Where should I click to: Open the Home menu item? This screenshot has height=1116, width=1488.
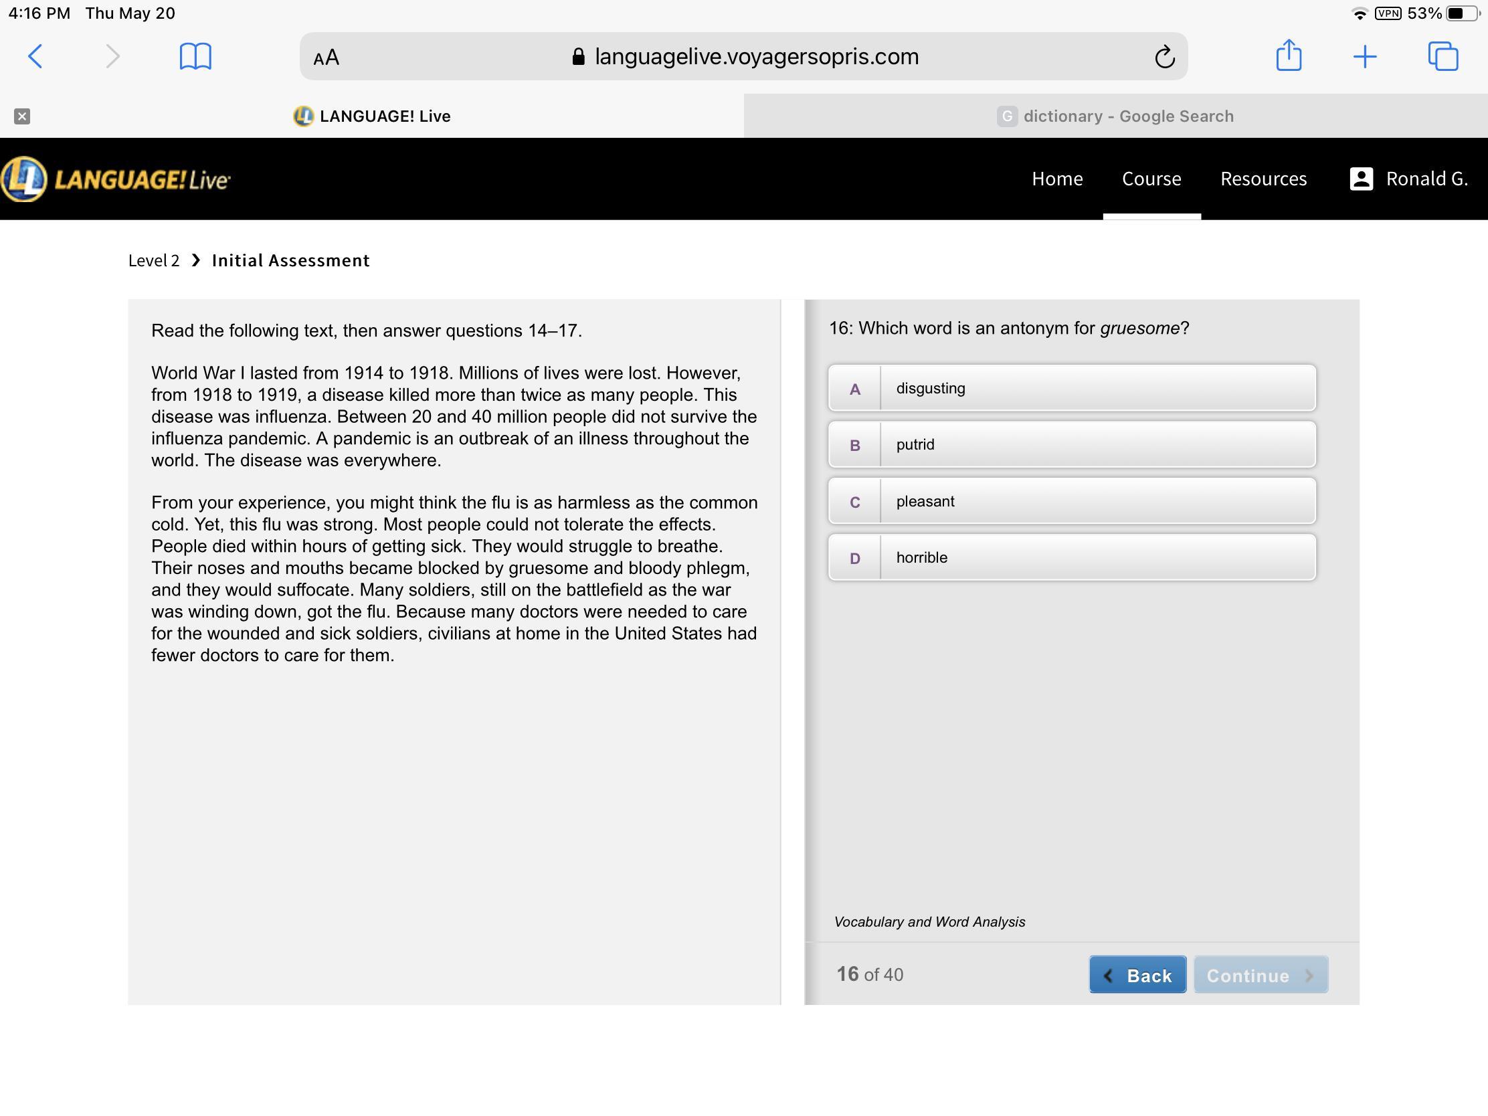[x=1057, y=179]
